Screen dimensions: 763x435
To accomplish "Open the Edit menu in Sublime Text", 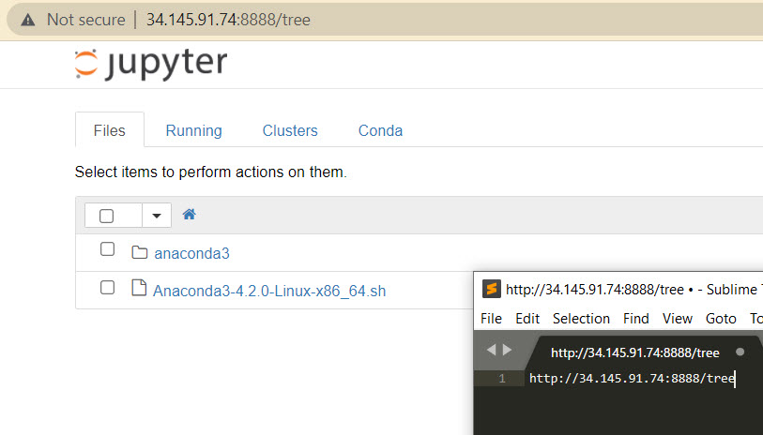I will point(527,319).
